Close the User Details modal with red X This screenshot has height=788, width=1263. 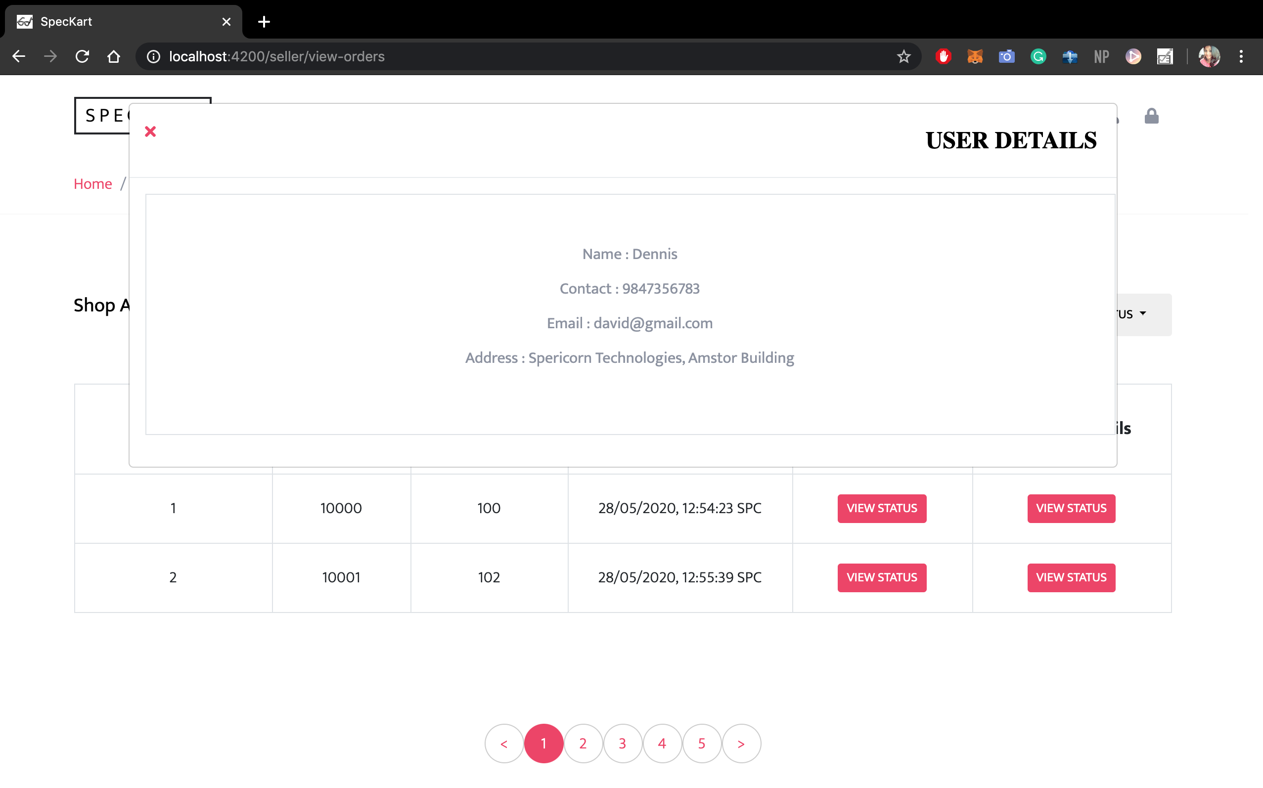(x=150, y=131)
